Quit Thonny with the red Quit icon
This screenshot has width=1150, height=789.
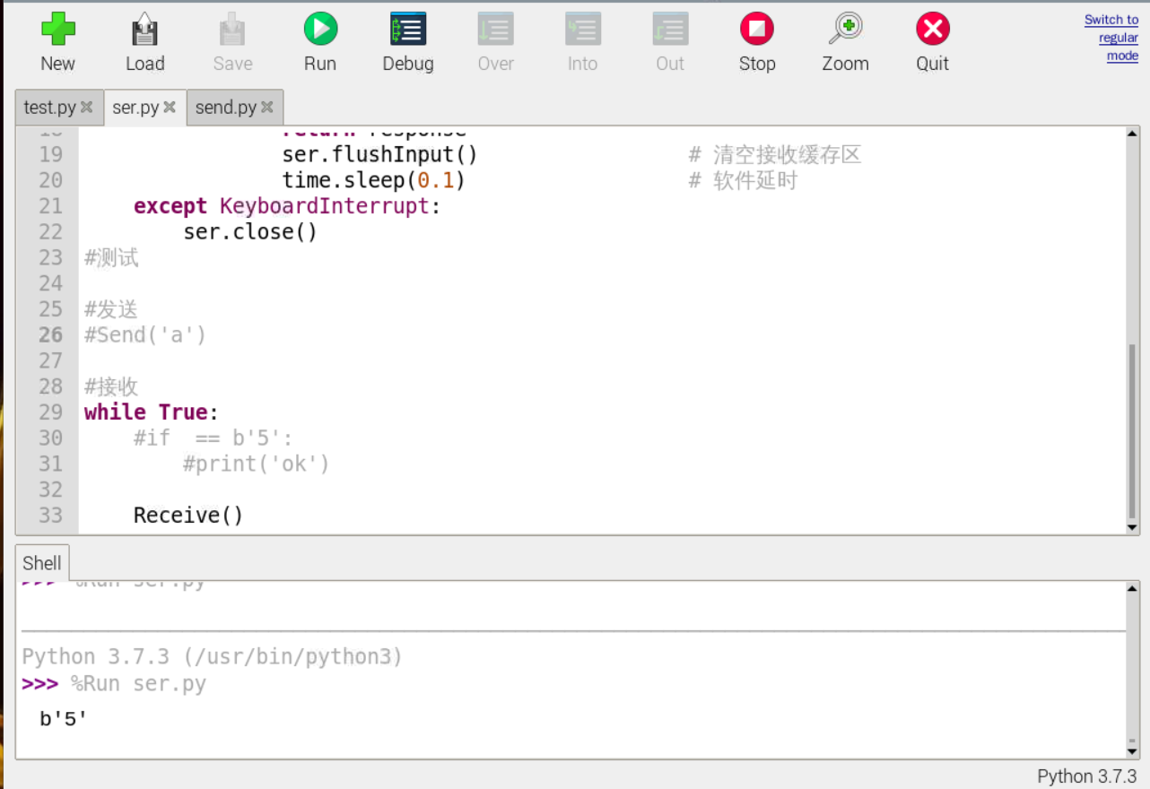click(x=933, y=29)
